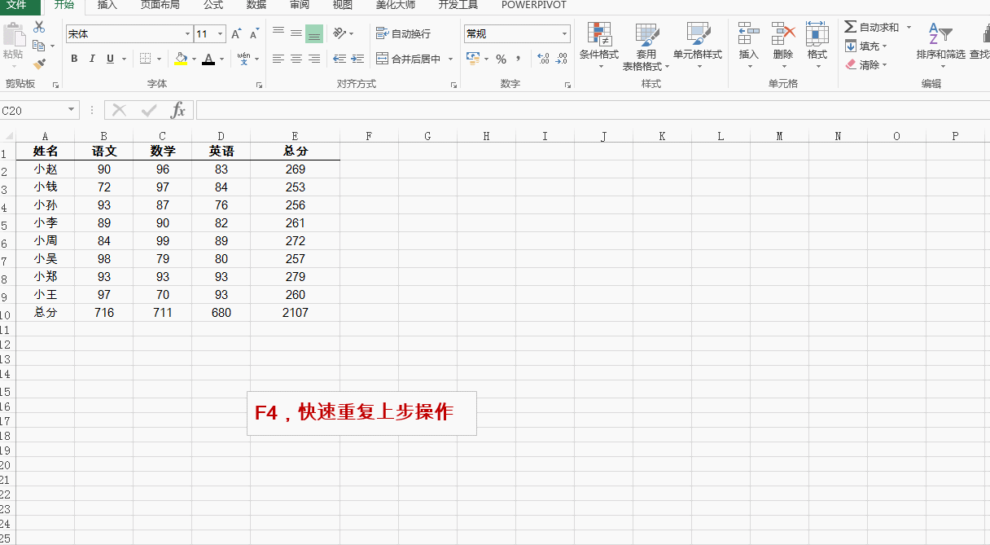Click the Insert Function fx icon
Viewport: 990px width, 545px height.
point(177,110)
